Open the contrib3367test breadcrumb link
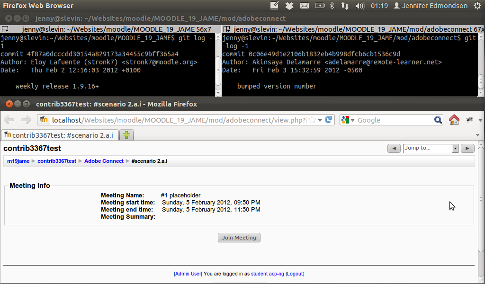485x284 pixels. [x=57, y=161]
